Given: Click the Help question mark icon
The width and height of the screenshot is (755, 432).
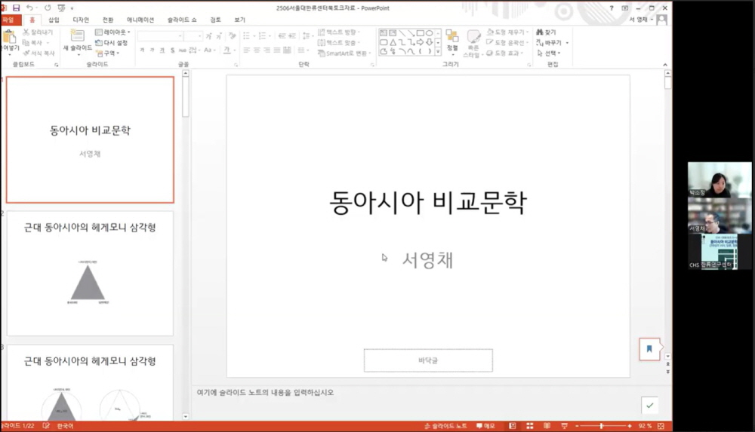Looking at the screenshot, I should (611, 8).
